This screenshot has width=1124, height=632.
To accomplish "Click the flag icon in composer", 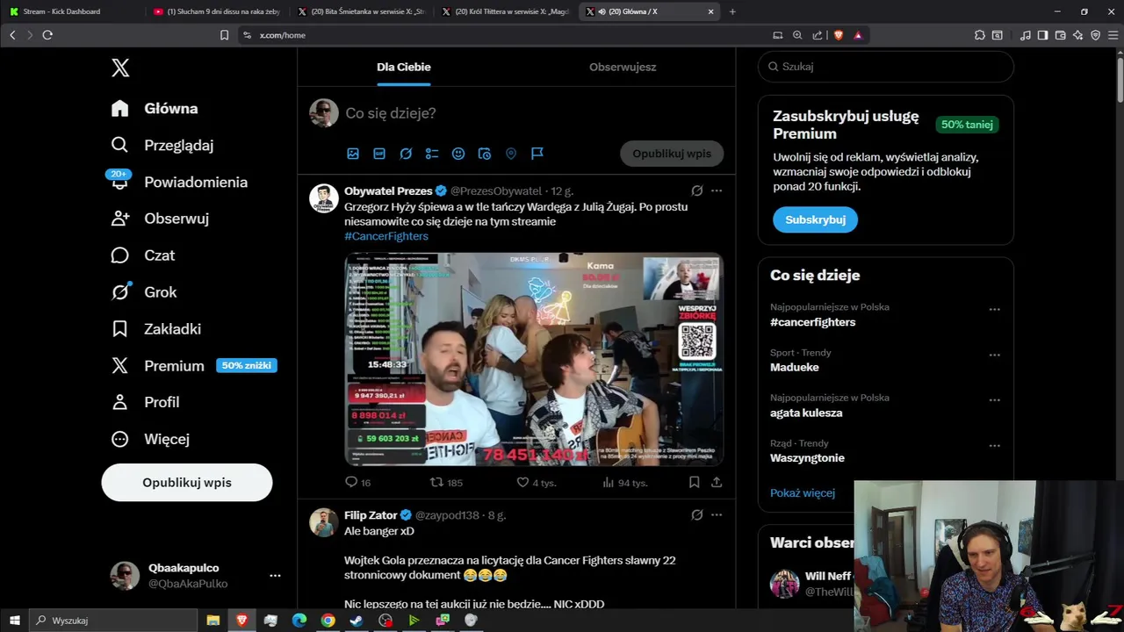I will point(537,154).
